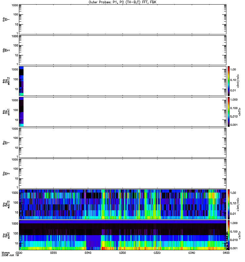Click the '1000' y-axis label of the thb fff 1 panel
245x262 pixels.
pyautogui.click(x=15, y=5)
